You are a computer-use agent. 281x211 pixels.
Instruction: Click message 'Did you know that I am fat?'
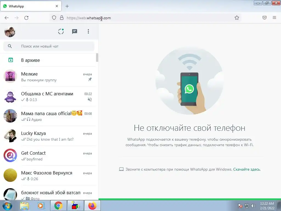(50, 139)
